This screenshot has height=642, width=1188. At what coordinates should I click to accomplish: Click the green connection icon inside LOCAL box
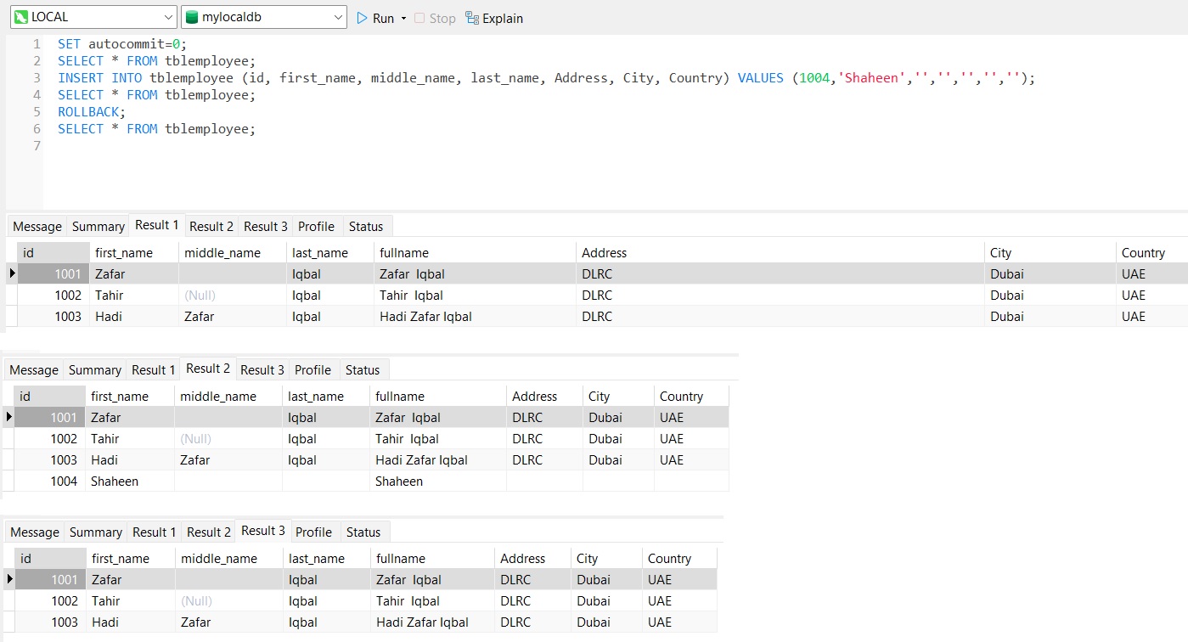tap(20, 16)
